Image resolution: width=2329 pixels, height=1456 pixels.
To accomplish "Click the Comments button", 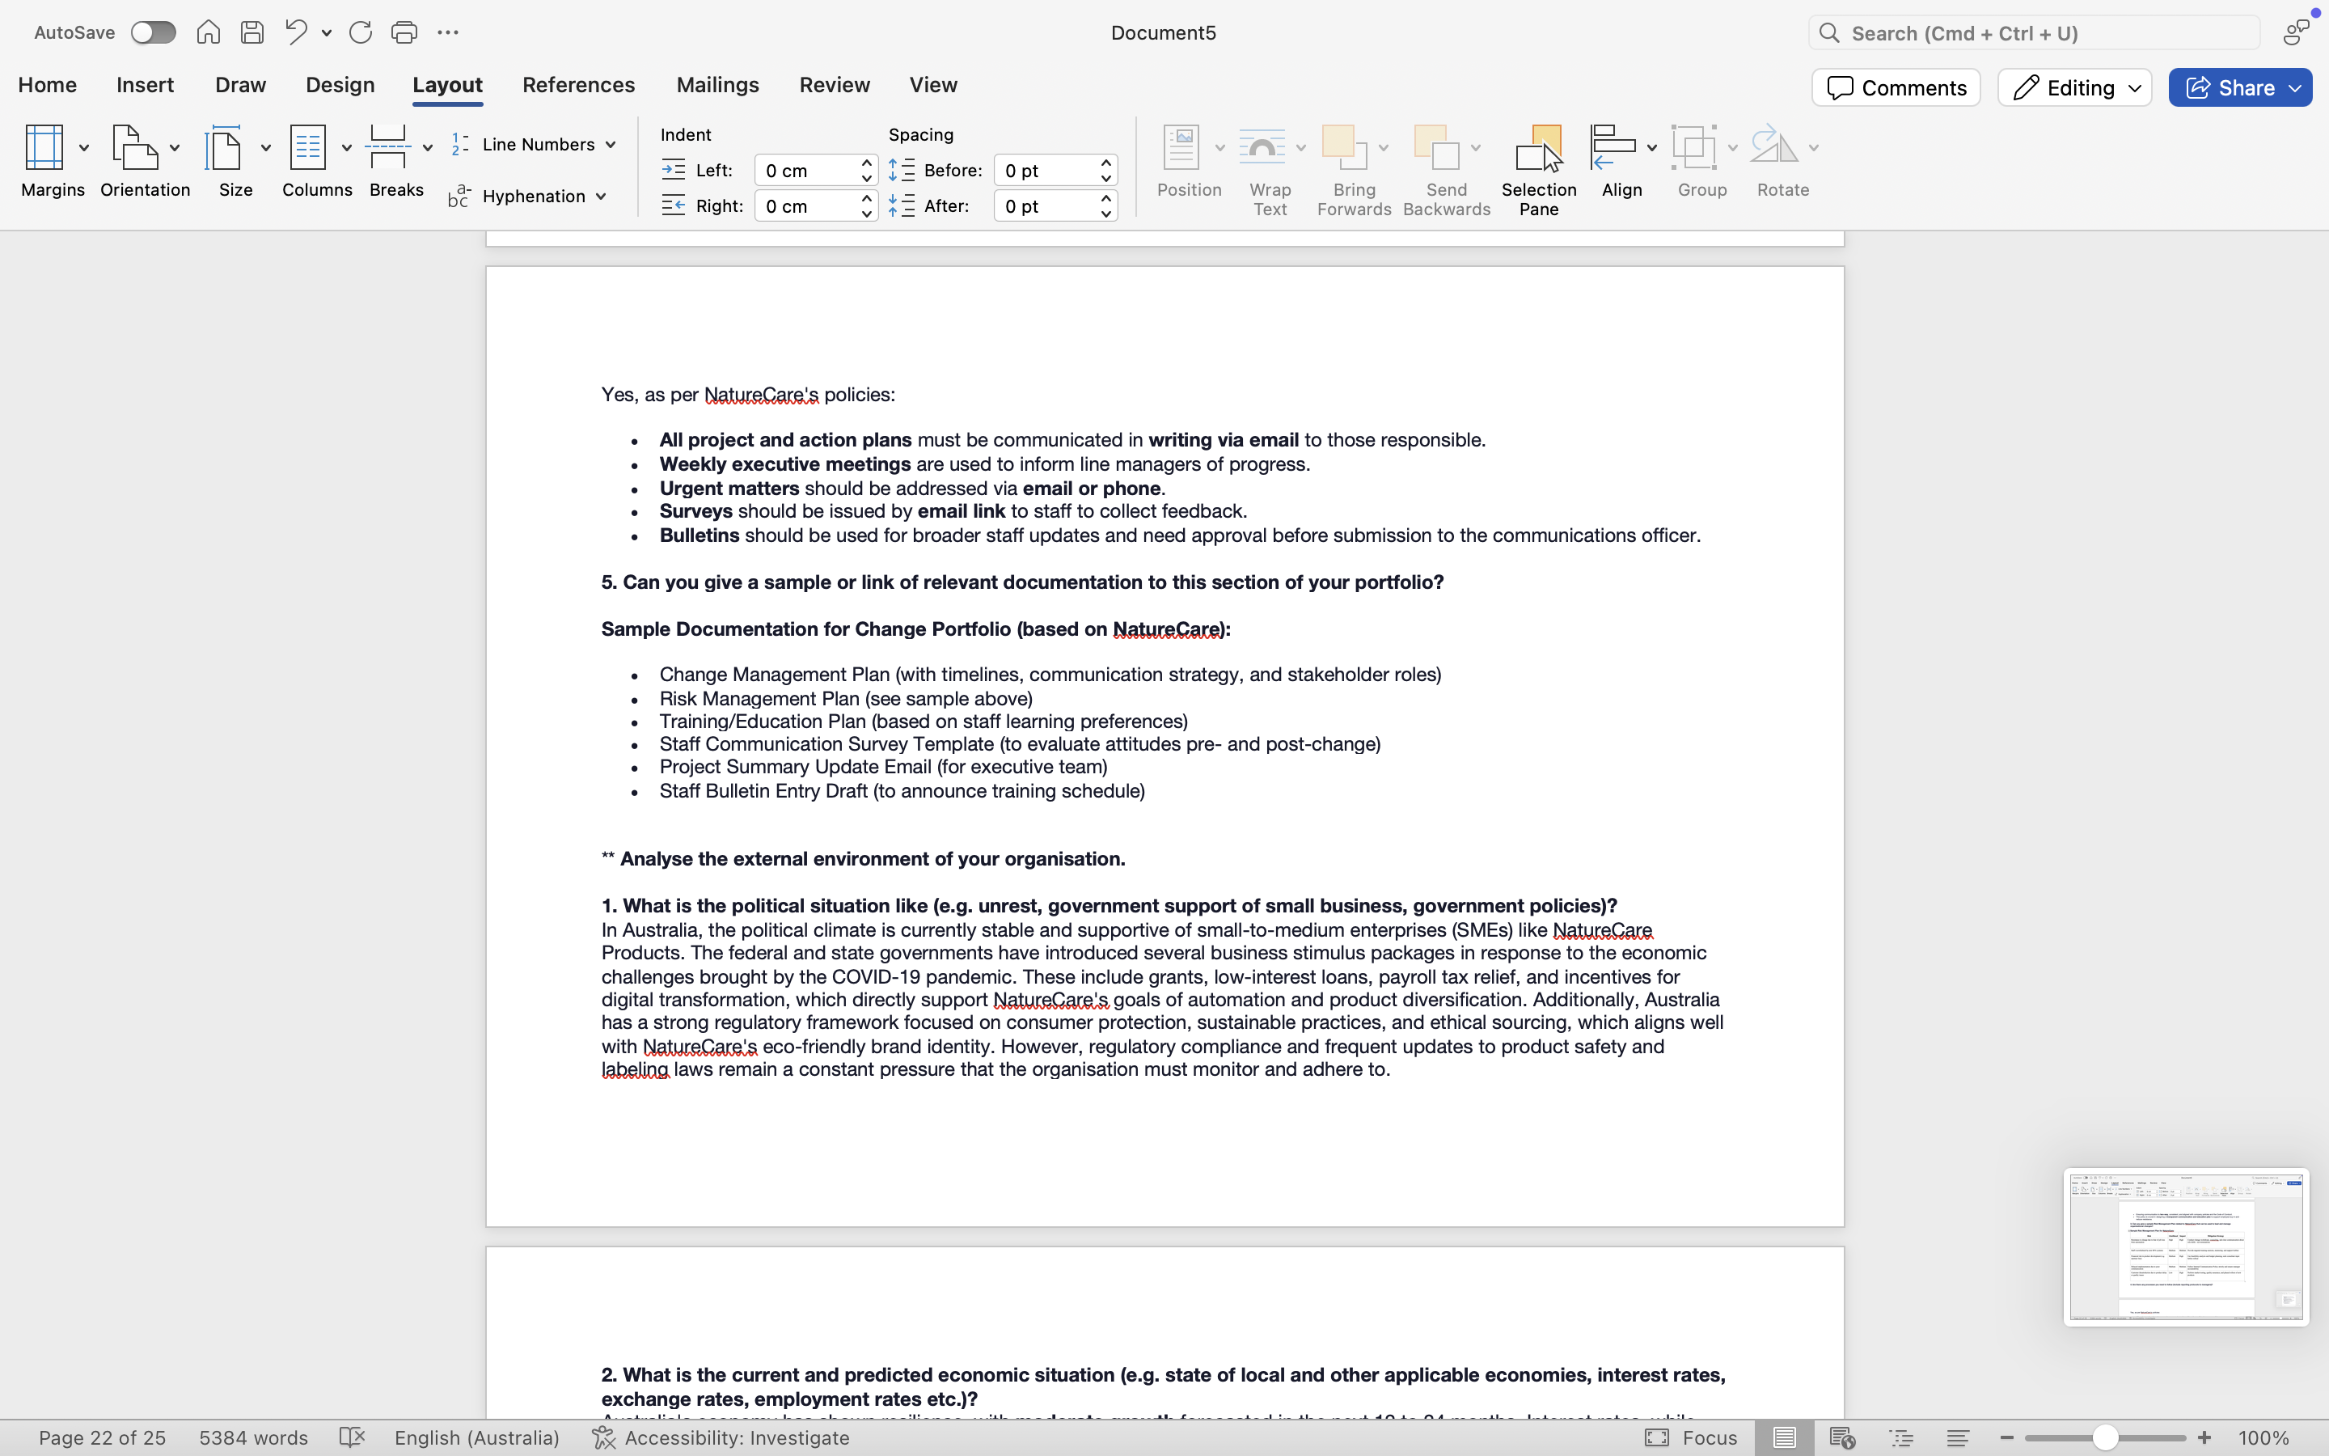I will [x=1895, y=87].
